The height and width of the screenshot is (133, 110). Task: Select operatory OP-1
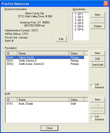pyautogui.click(x=79, y=14)
